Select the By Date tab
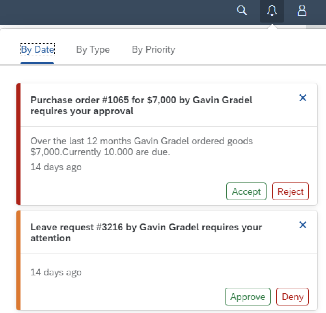 38,50
